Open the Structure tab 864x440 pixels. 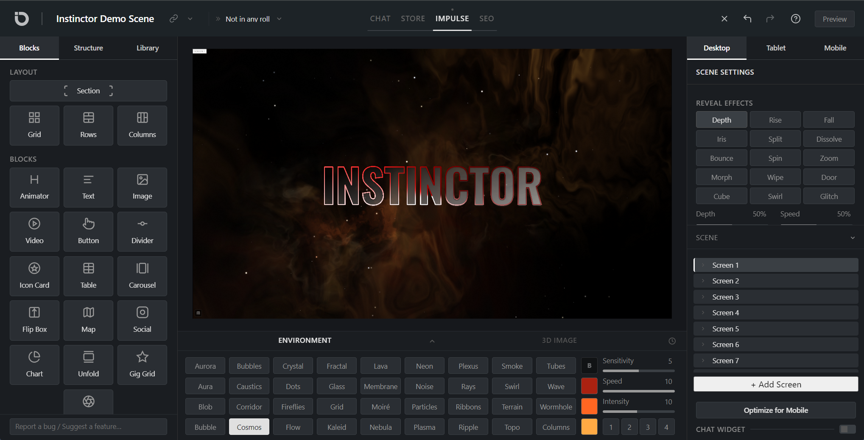[88, 48]
